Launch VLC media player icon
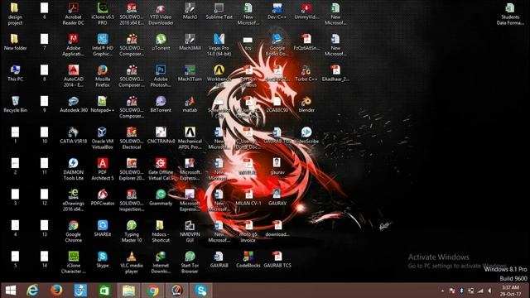This screenshot has width=530, height=298. click(132, 262)
